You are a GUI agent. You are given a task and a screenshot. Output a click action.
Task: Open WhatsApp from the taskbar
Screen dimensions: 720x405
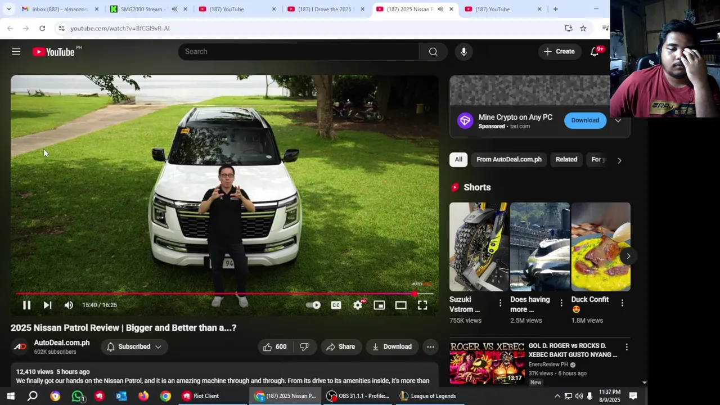click(78, 396)
